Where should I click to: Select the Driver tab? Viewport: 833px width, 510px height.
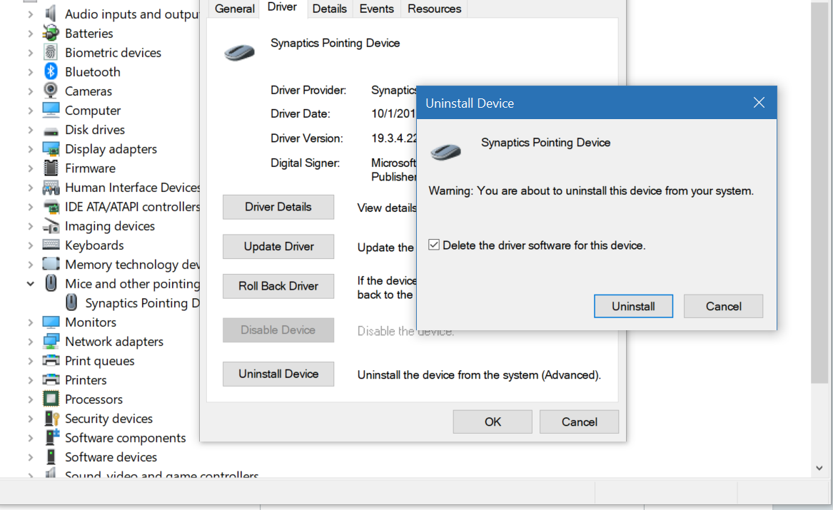tap(282, 7)
